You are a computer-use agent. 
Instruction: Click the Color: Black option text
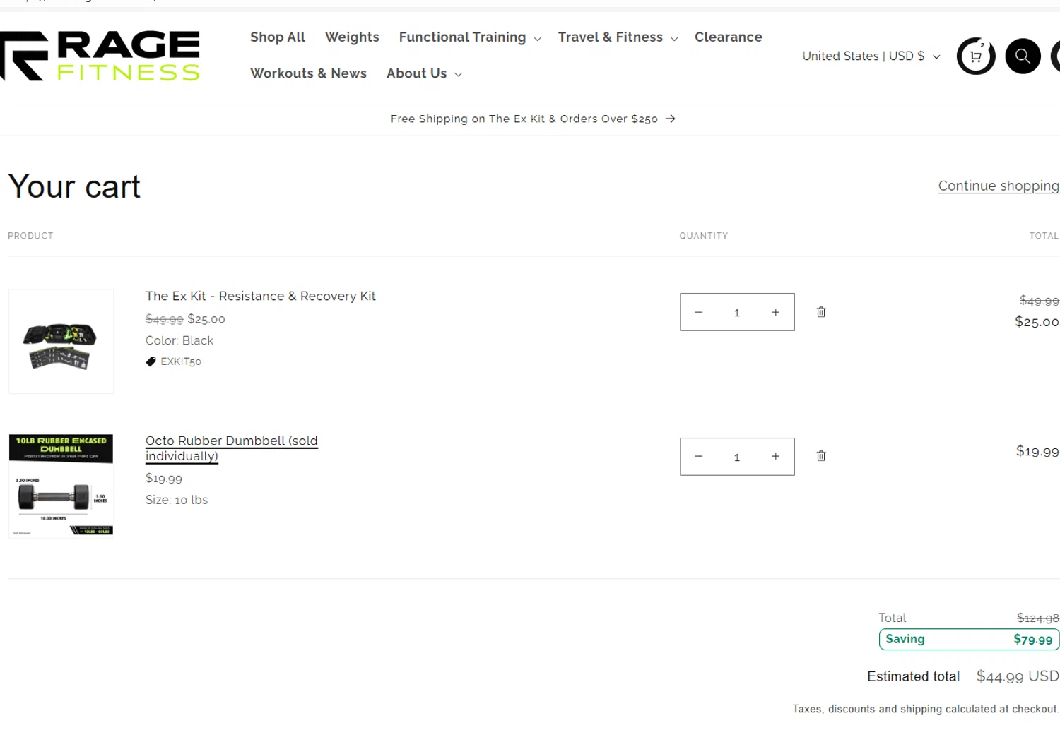179,340
